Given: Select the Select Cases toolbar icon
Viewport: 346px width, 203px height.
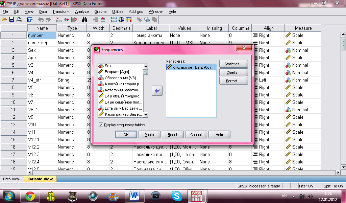Looking at the screenshot, I should pyautogui.click(x=129, y=20).
